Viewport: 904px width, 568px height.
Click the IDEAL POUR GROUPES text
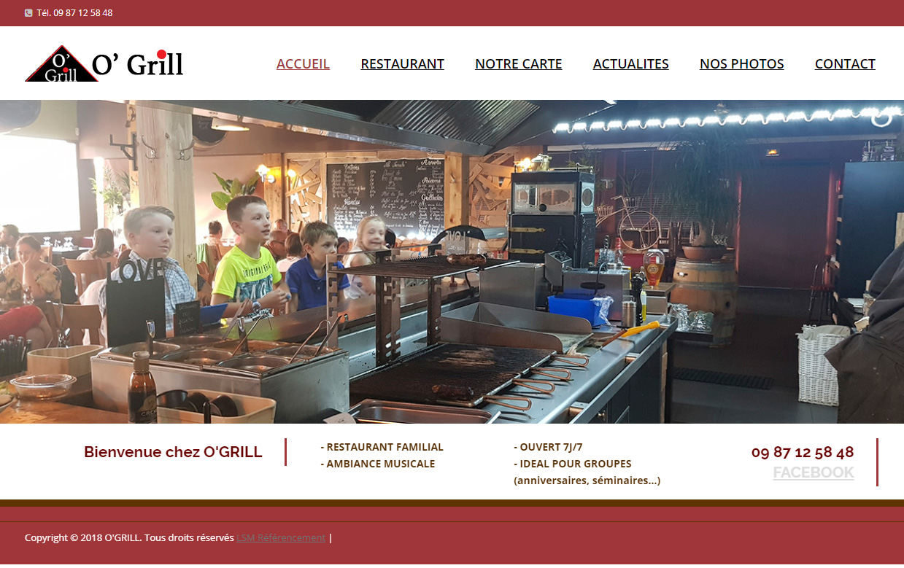click(x=573, y=464)
